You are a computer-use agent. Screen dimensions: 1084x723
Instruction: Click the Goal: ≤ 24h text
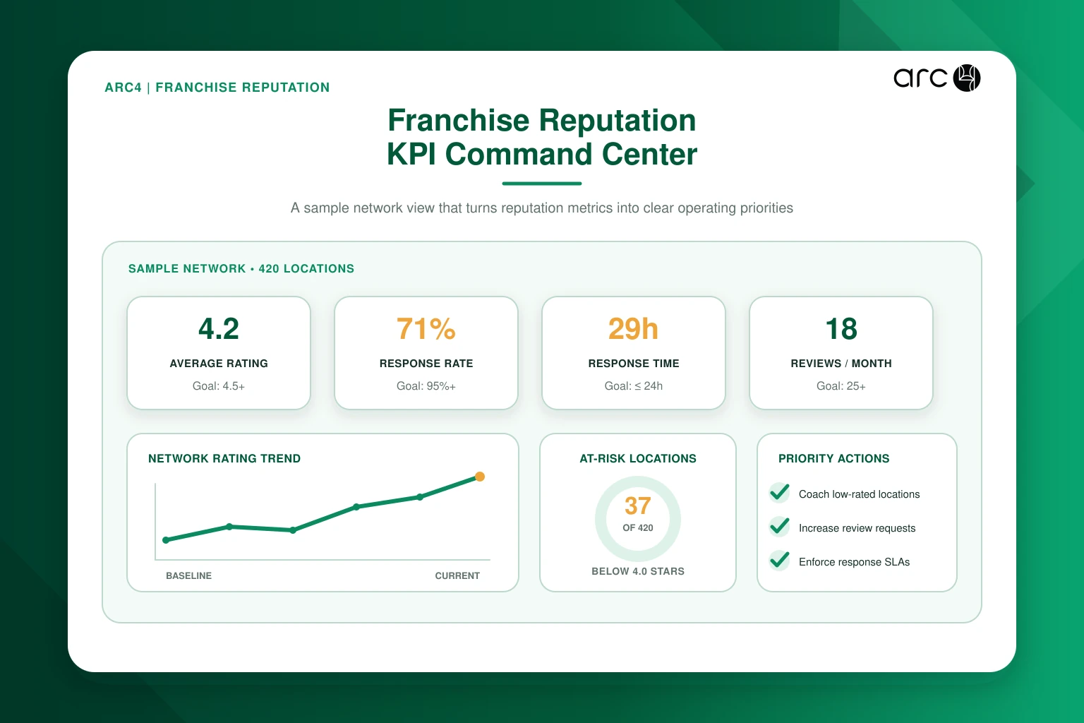pos(634,386)
